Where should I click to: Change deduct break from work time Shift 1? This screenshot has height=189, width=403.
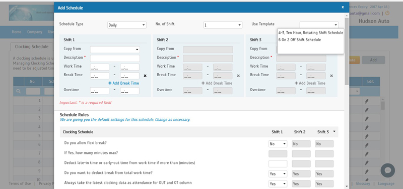(278, 174)
